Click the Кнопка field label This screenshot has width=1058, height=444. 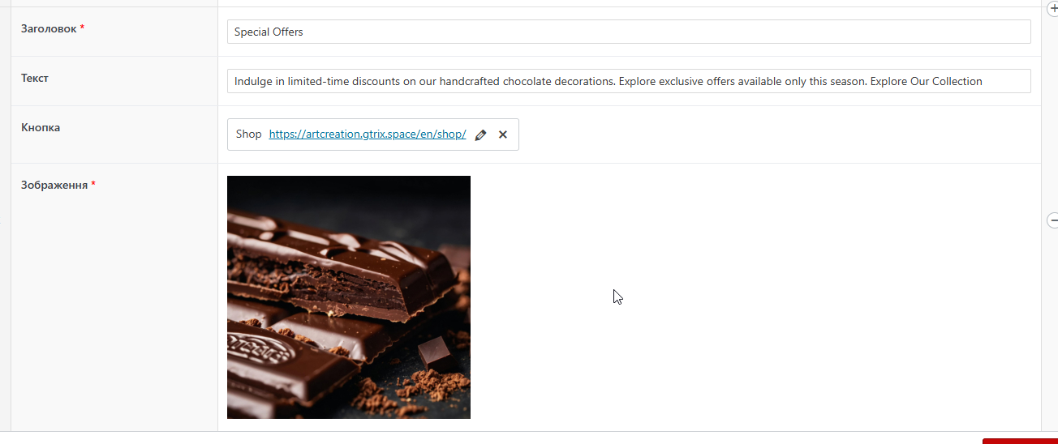point(41,127)
